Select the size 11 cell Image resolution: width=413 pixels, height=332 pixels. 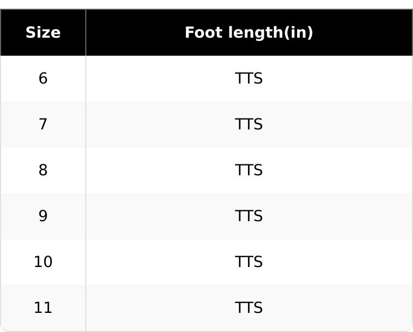tap(43, 308)
